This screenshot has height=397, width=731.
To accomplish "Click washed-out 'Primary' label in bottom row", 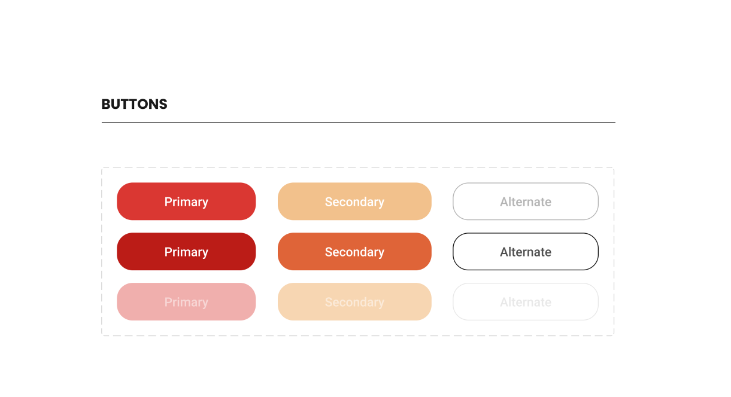I will click(x=186, y=303).
